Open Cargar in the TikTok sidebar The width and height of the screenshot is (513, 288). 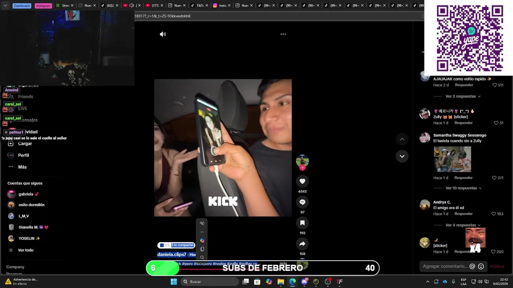click(x=20, y=144)
